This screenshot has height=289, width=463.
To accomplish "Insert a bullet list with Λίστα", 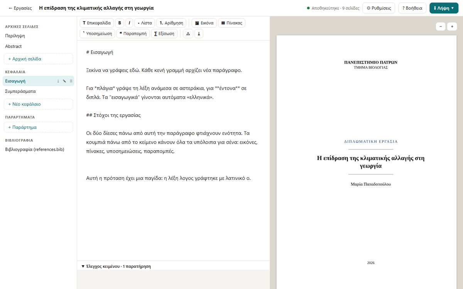I will pos(145,23).
